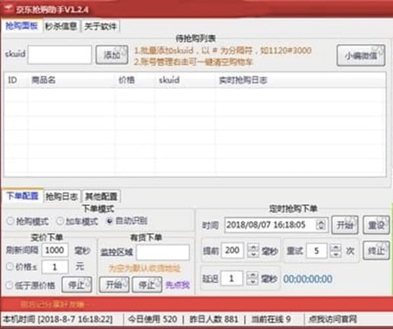The width and height of the screenshot is (393, 329).
Task: Click 开始 button under 有货下单
Action: (x=114, y=285)
